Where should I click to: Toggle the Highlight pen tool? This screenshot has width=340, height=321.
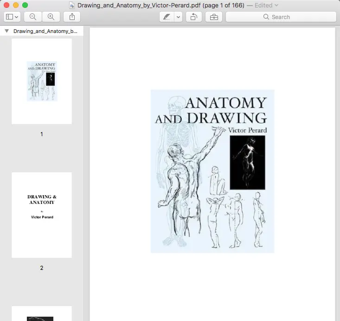click(167, 17)
